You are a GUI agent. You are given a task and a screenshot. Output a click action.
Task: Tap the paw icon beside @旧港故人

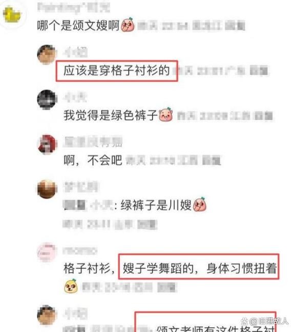pyautogui.click(x=245, y=322)
